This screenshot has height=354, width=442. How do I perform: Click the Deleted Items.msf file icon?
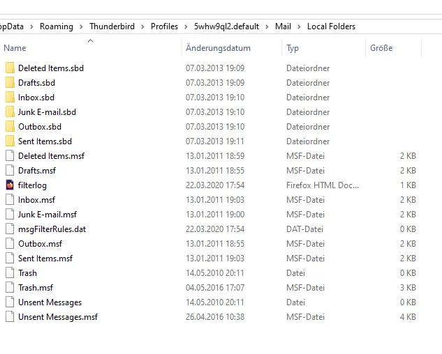pyautogui.click(x=10, y=156)
